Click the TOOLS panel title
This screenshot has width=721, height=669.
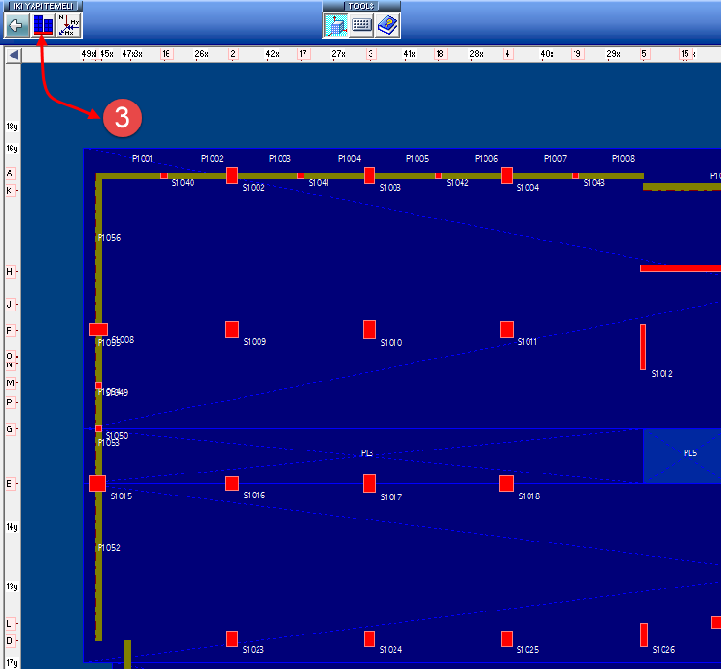coord(361,6)
